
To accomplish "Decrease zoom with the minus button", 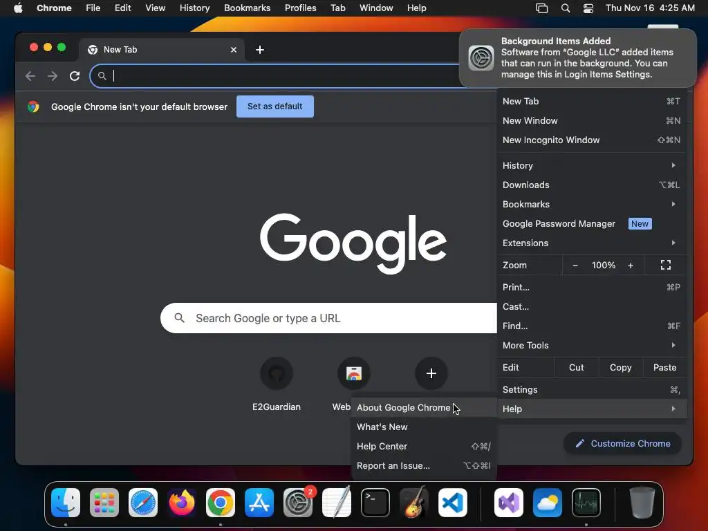I will [x=575, y=265].
